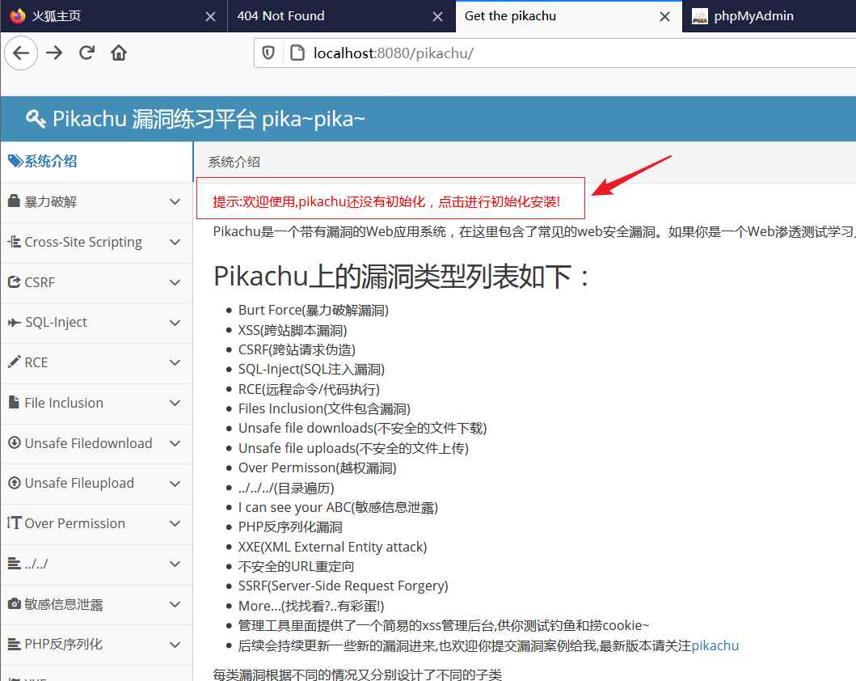Click the share icon beside CSRF

[15, 281]
